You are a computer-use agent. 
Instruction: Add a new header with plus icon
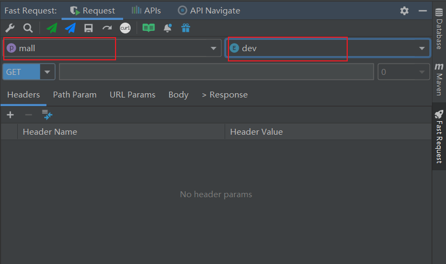tap(10, 115)
